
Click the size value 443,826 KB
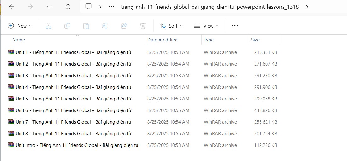pos(266,110)
